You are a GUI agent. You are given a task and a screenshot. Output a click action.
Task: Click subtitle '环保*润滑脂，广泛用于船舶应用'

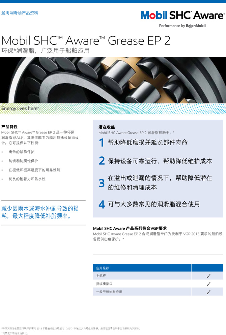point(45,51)
